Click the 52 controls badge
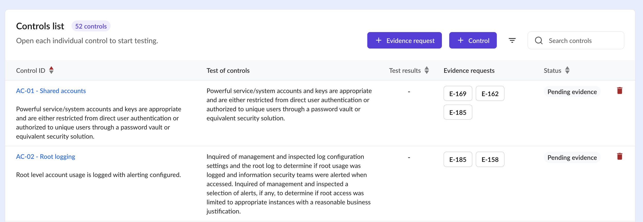The width and height of the screenshot is (643, 222). click(91, 26)
